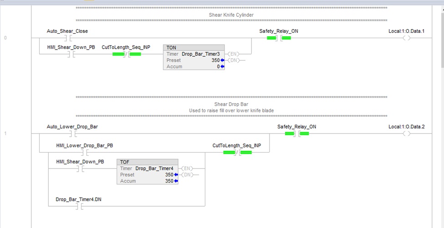444x228 pixels.
Task: Click the Preset value of Drop_Bar_Timer4
Action: [169, 174]
